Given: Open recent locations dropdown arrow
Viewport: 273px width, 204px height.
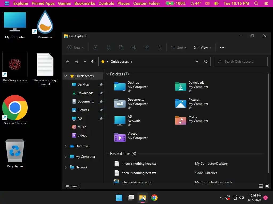Looking at the screenshot, I should [x=85, y=62].
